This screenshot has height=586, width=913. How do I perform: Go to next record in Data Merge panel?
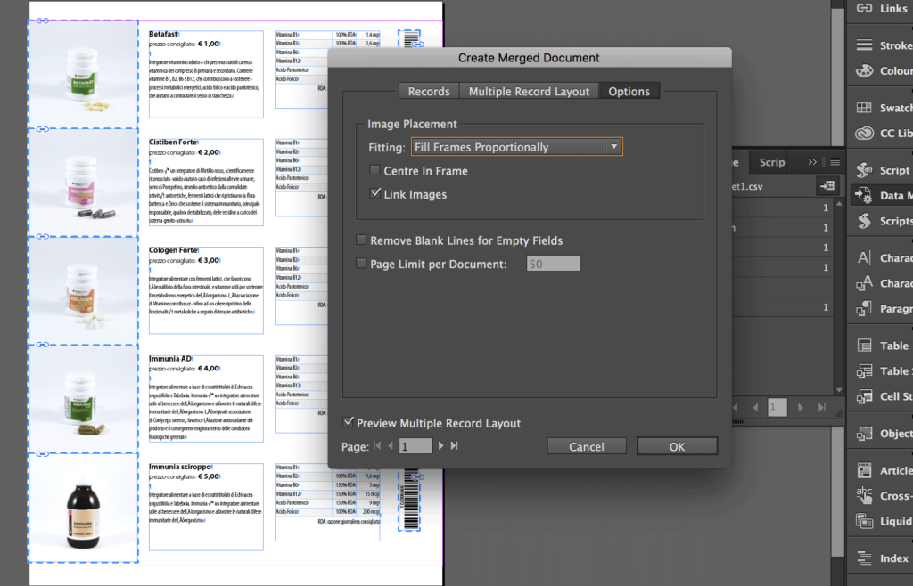coord(801,408)
